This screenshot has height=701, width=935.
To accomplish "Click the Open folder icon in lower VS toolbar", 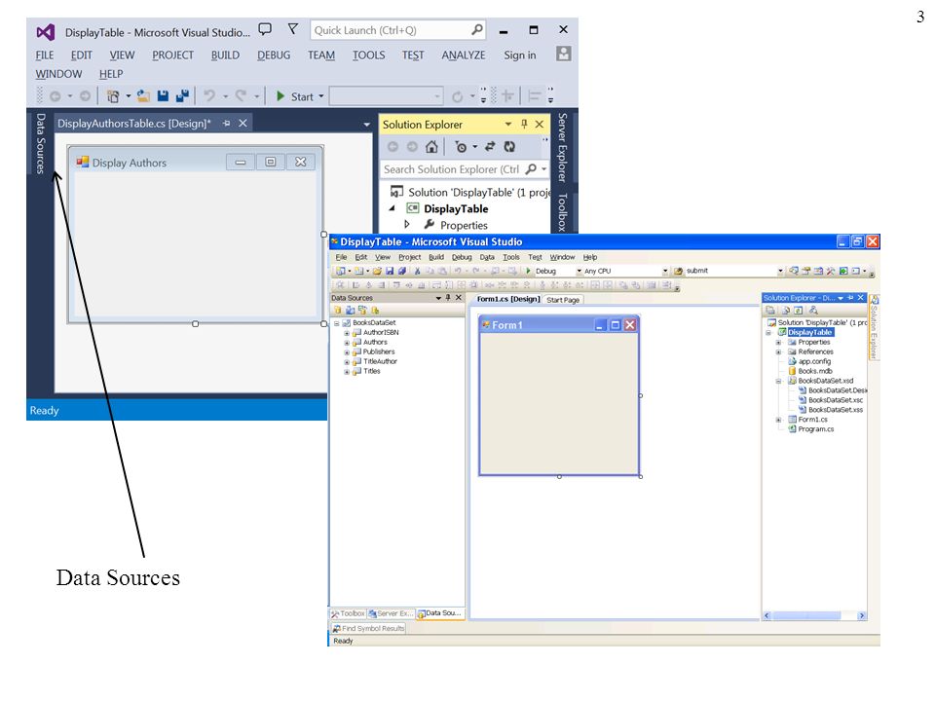I will point(378,271).
